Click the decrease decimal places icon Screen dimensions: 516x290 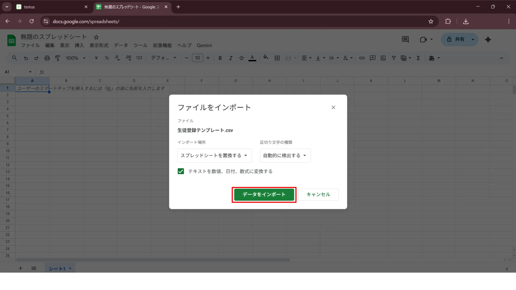point(117,58)
